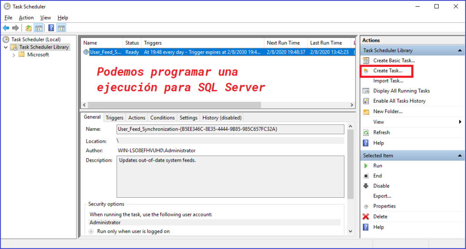Click the task list horizontal scrollbar thumb
The image size is (466, 249).
(x=174, y=105)
